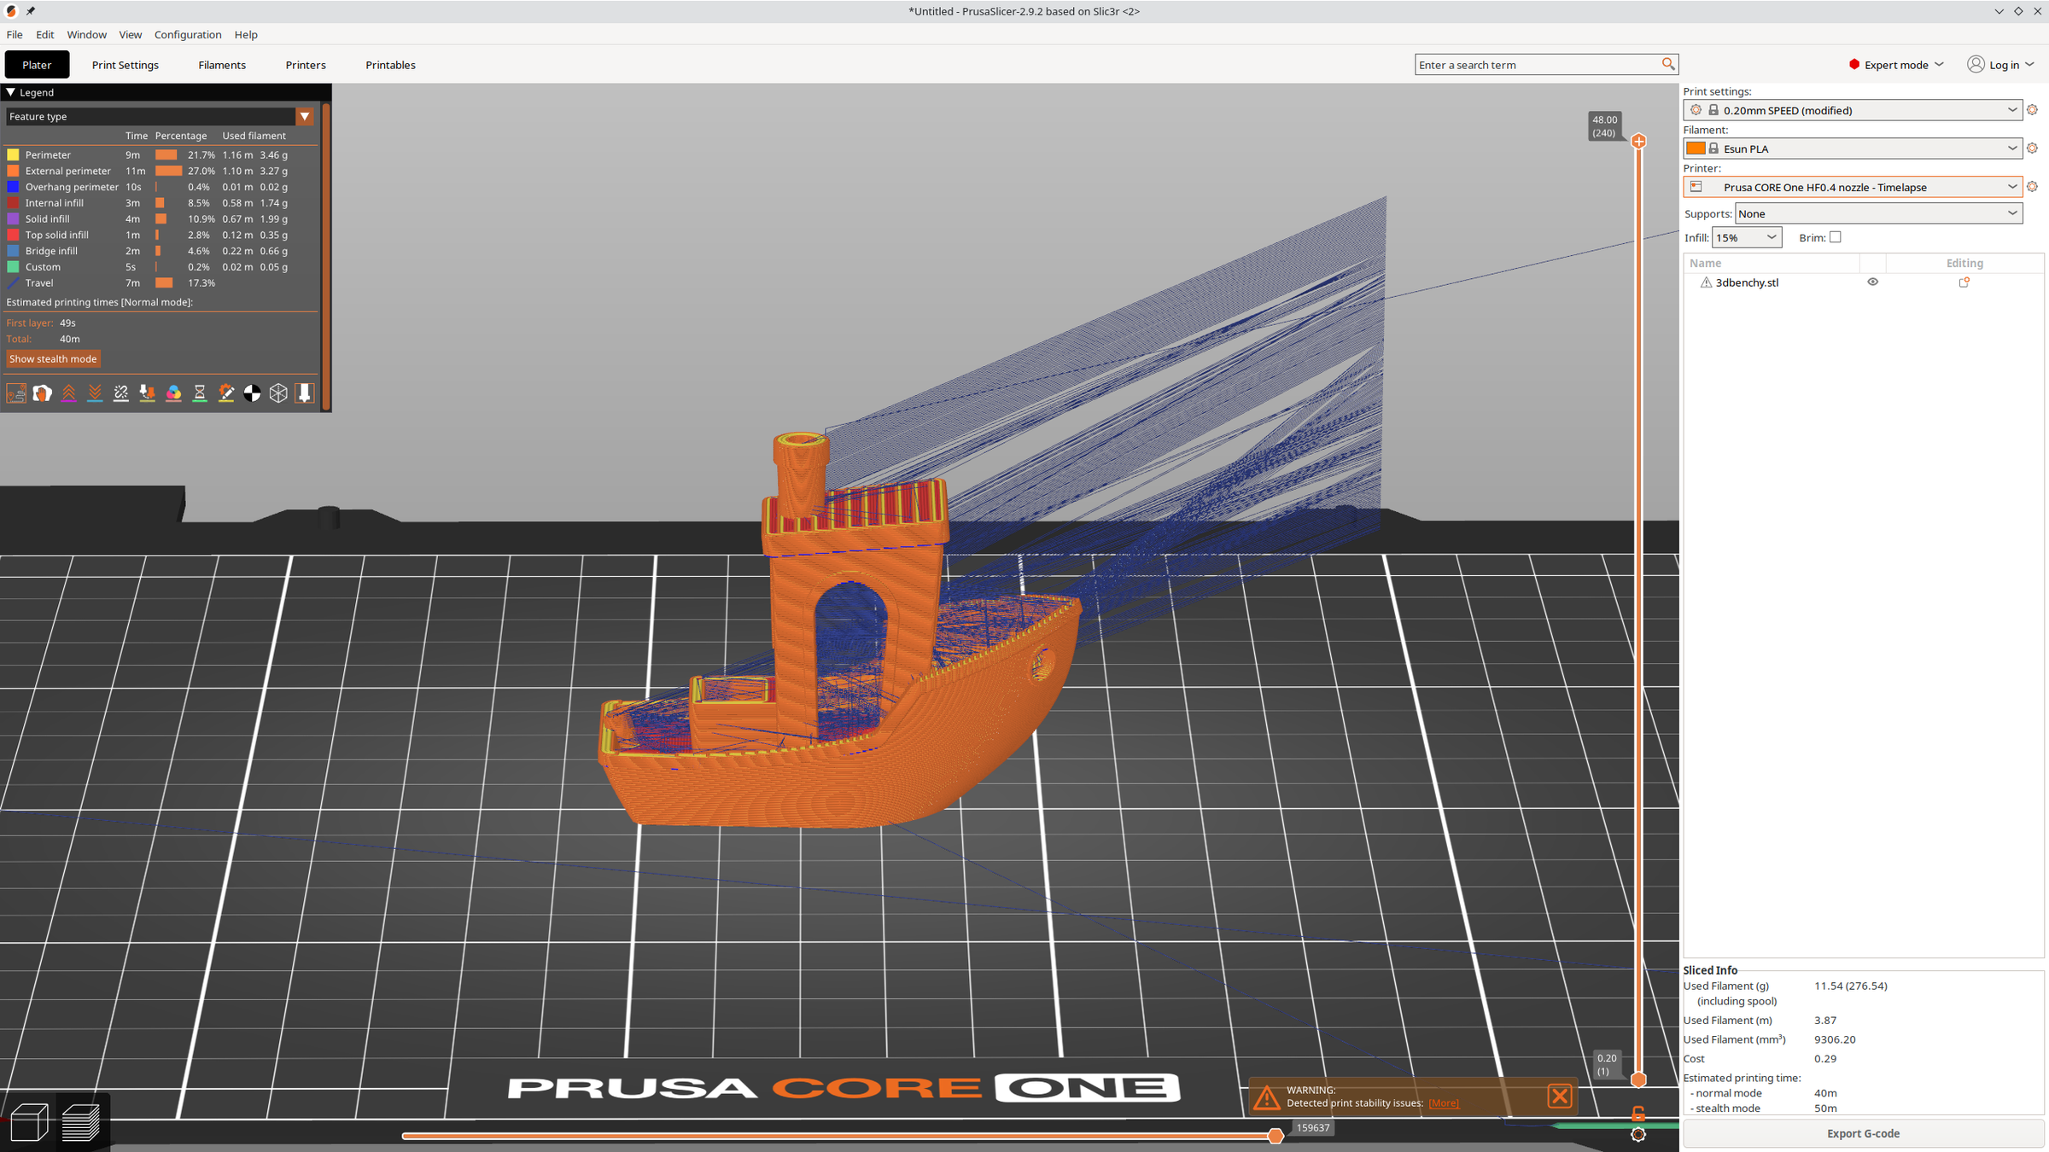Toggle shells visibility (wireframe cube icon)
2049x1152 pixels.
pyautogui.click(x=278, y=393)
